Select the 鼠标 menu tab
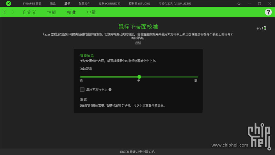The height and width of the screenshot is (155, 275). [x=67, y=3]
